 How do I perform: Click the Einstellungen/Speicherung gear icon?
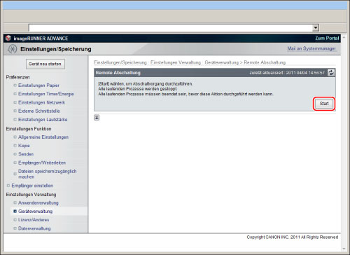coord(12,49)
